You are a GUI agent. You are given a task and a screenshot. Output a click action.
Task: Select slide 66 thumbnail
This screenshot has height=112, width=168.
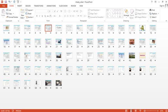(x=59, y=83)
